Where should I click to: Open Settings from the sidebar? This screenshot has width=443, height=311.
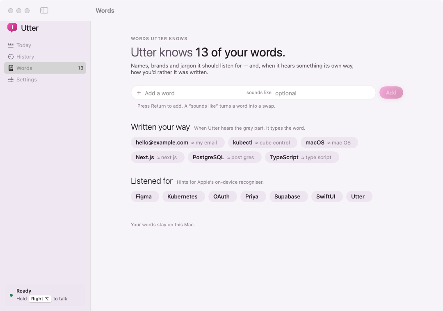[45, 79]
